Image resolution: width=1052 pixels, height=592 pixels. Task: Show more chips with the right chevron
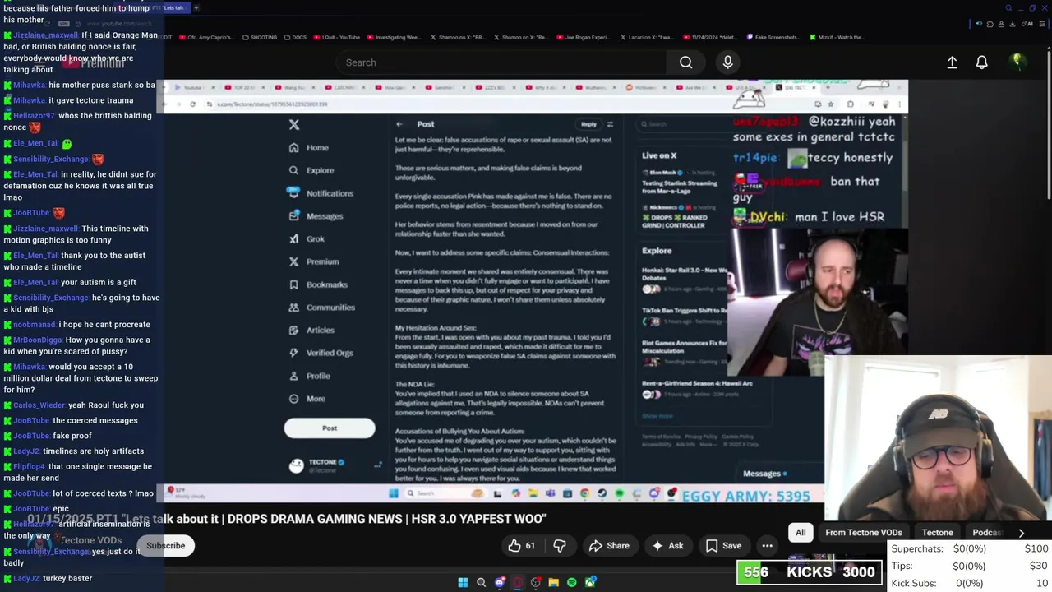click(1022, 533)
